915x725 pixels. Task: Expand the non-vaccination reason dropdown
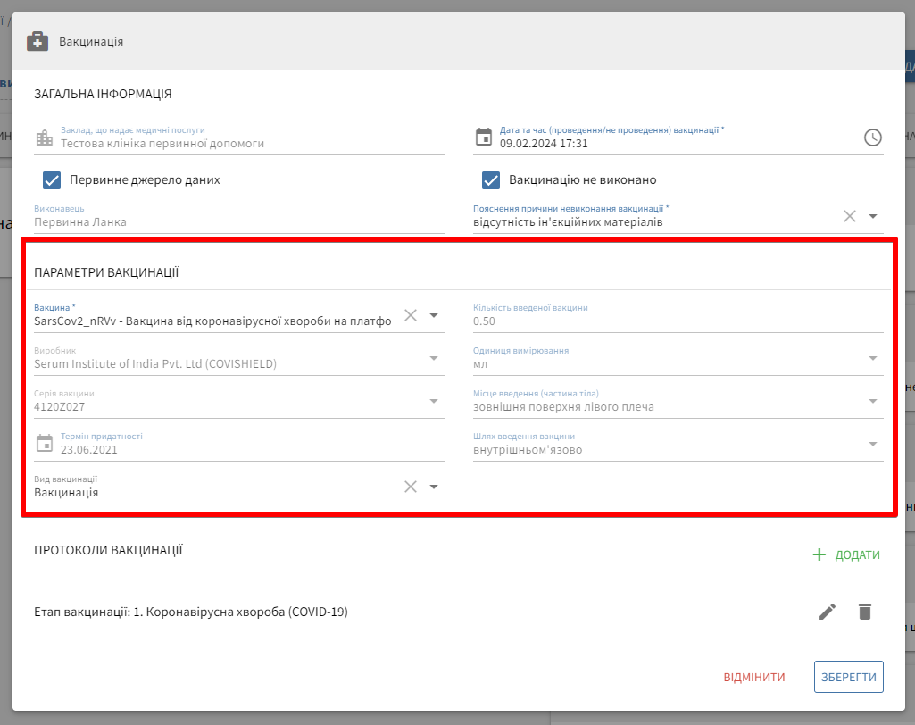(873, 216)
